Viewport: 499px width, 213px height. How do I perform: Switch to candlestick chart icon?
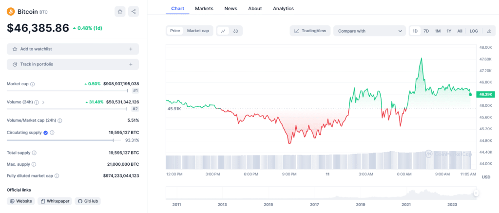click(x=235, y=31)
